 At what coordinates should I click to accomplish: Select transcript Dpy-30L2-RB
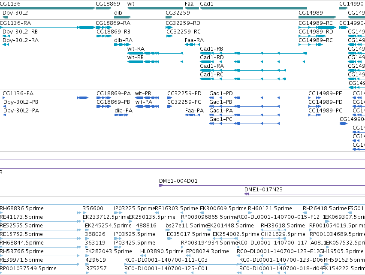click(6, 36)
